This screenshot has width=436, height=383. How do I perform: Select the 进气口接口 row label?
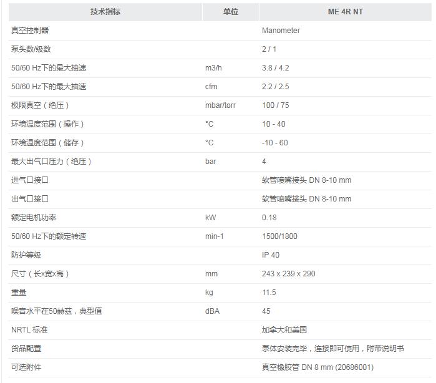click(30, 180)
